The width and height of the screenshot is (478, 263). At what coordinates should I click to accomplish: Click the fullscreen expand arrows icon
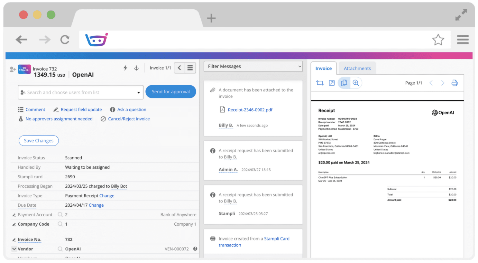pos(461,15)
